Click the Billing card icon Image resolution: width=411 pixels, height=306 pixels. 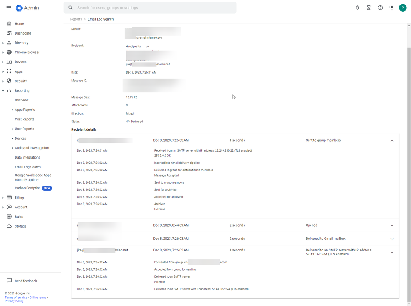tap(9, 198)
